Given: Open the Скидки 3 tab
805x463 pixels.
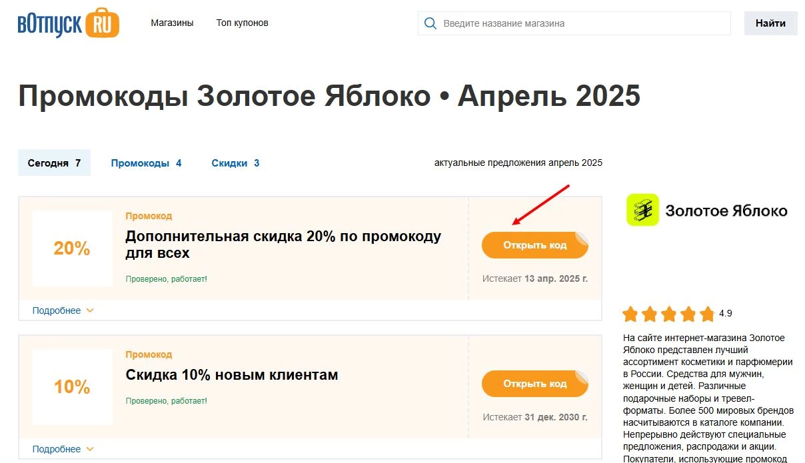Looking at the screenshot, I should [x=235, y=163].
